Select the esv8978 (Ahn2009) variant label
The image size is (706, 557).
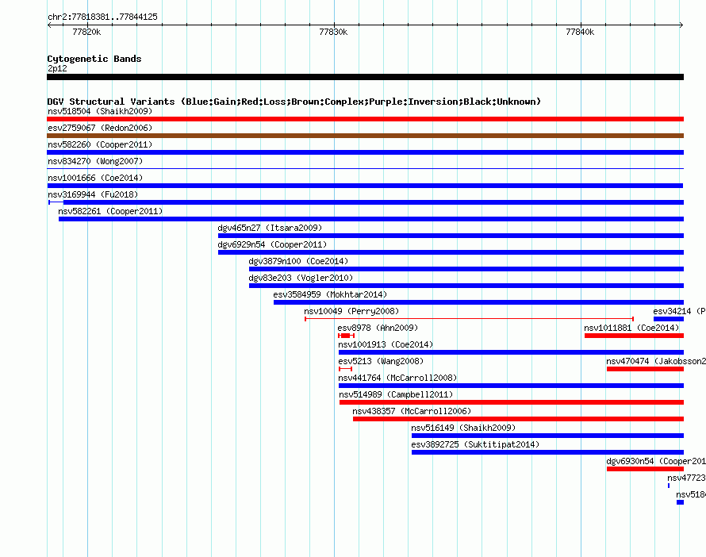click(x=378, y=328)
